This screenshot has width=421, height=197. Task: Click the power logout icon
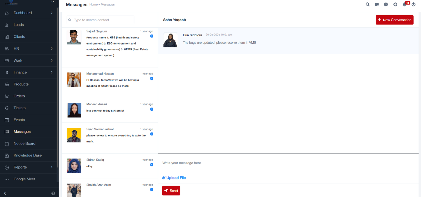click(414, 4)
